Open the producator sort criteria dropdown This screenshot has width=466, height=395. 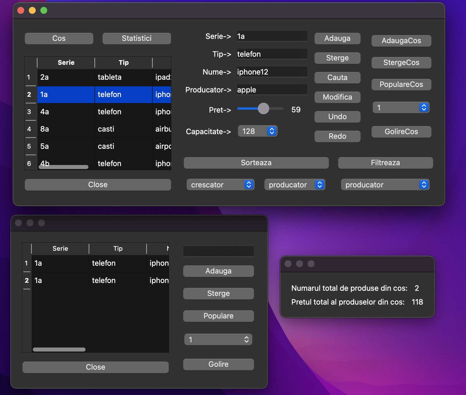pos(295,185)
